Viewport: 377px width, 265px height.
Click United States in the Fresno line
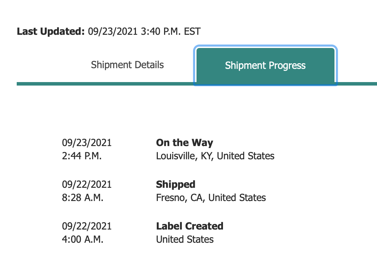pyautogui.click(x=237, y=198)
